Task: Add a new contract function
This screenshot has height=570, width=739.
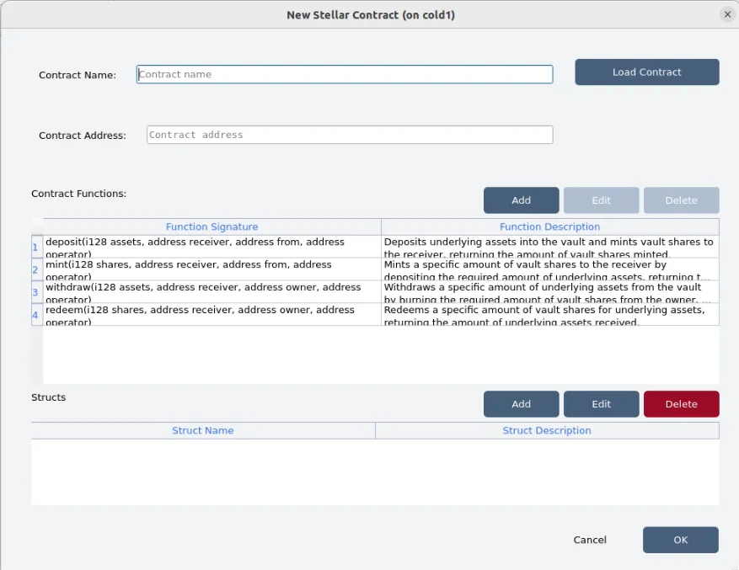Action: click(522, 200)
